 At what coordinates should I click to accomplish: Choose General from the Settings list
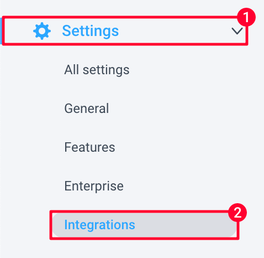87,109
